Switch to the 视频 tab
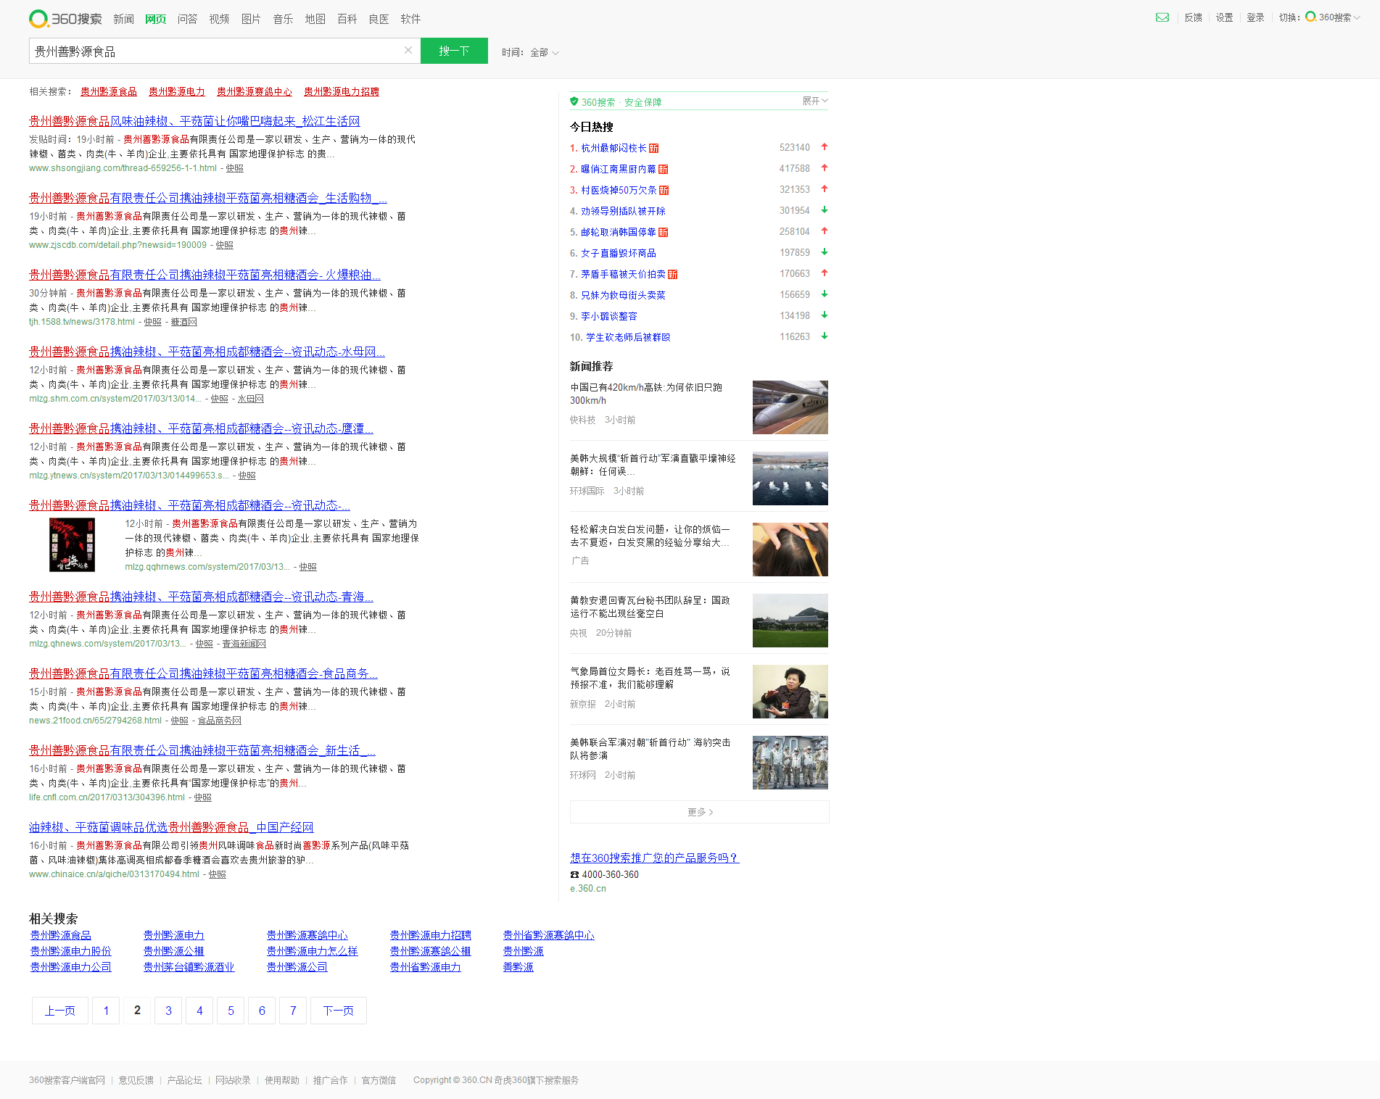The image size is (1380, 1099). (x=220, y=19)
